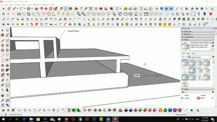Select the Tape Measure tool in top toolbar
The image size is (217, 122).
[61, 9]
